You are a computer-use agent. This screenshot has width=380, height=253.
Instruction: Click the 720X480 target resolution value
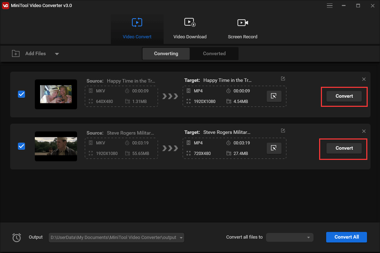tap(202, 154)
